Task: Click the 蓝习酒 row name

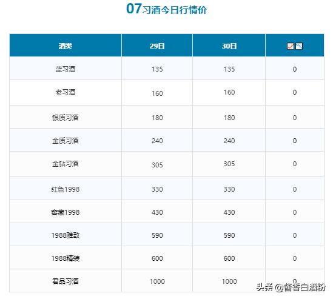Action: coord(66,69)
